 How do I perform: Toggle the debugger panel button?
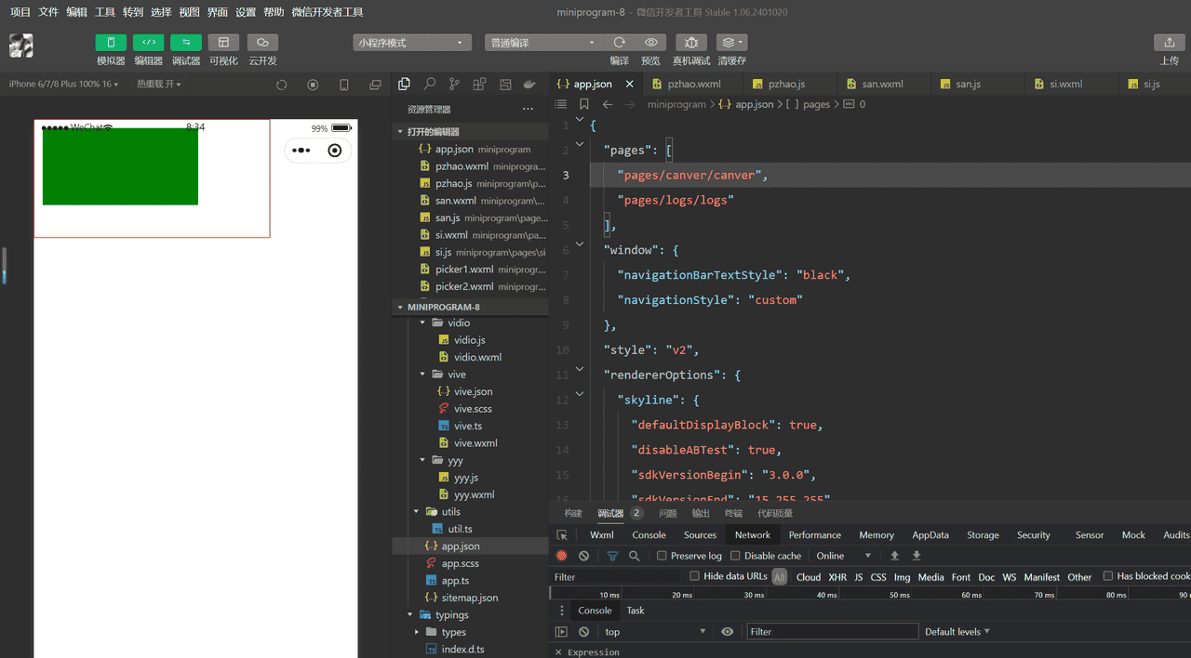[185, 43]
